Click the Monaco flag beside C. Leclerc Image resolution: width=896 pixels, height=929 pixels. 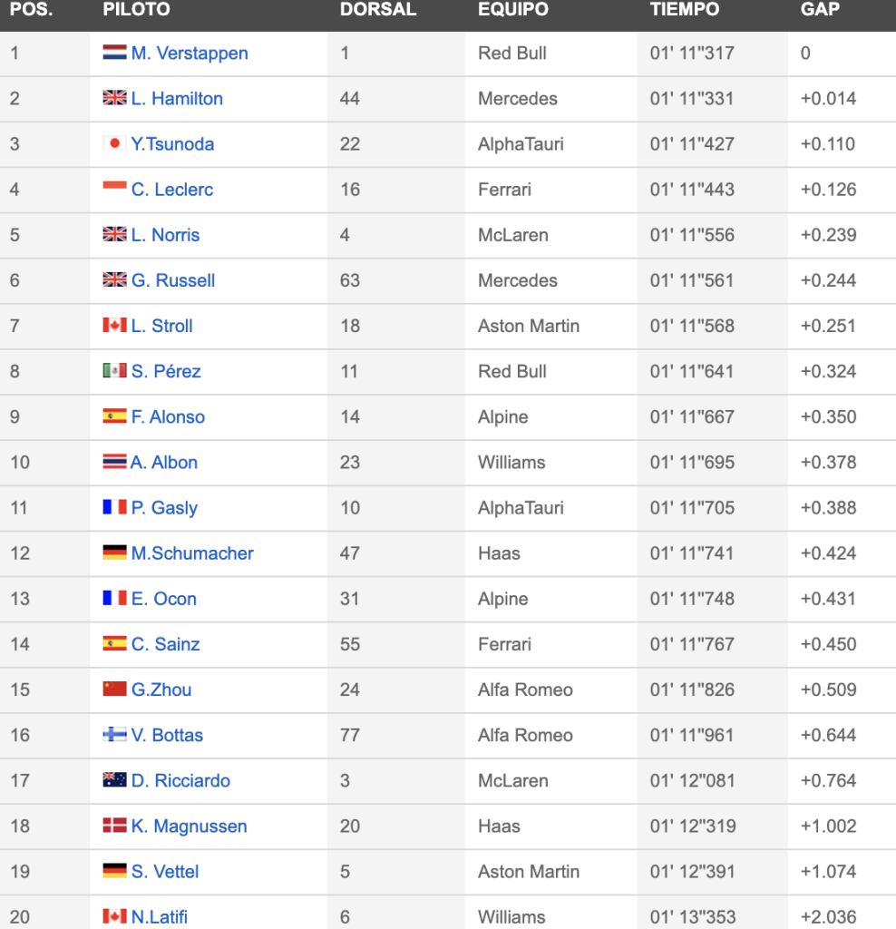click(x=114, y=189)
